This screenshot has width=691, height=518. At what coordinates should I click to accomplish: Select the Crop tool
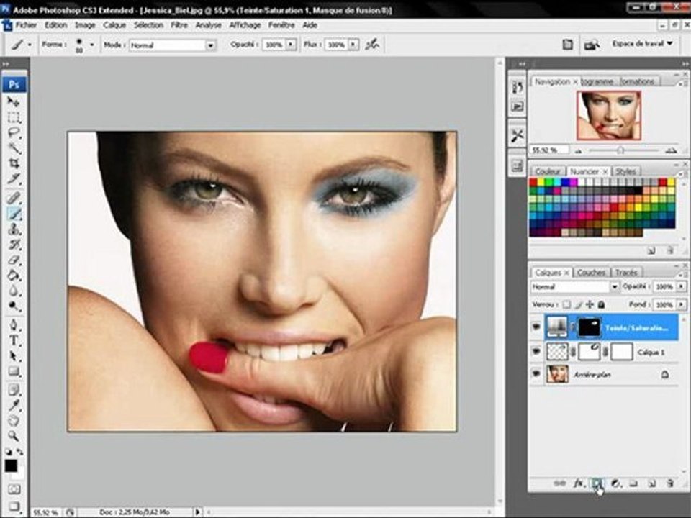[x=14, y=163]
